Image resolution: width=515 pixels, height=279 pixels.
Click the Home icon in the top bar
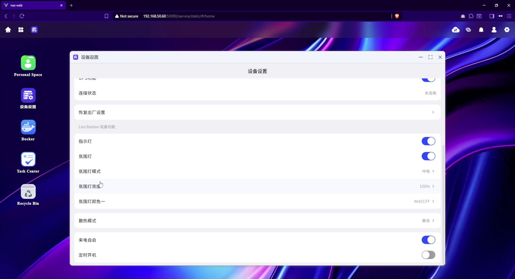tap(8, 30)
